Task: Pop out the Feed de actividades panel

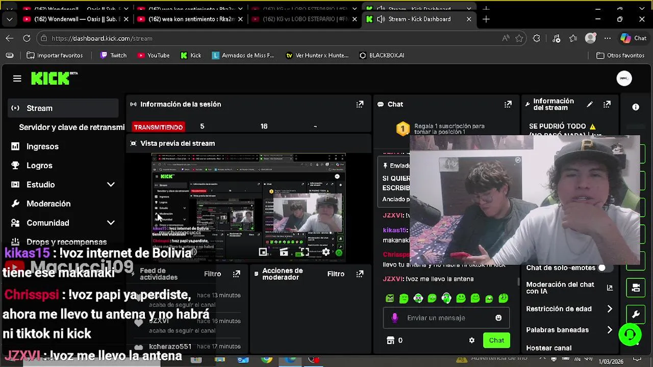Action: click(x=236, y=274)
